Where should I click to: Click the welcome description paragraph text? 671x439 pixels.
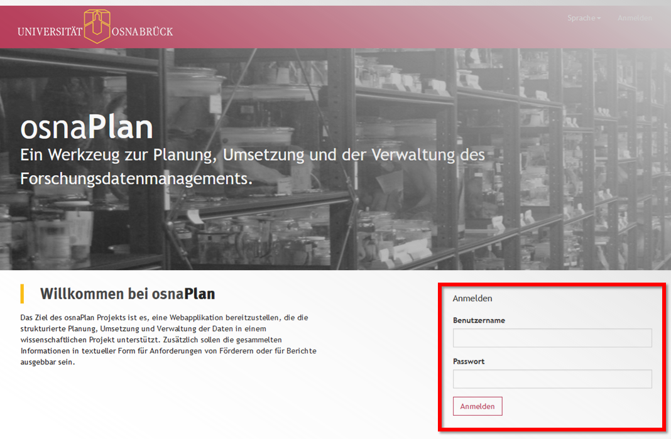coord(168,340)
